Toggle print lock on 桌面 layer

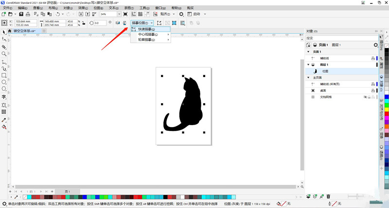(372, 90)
